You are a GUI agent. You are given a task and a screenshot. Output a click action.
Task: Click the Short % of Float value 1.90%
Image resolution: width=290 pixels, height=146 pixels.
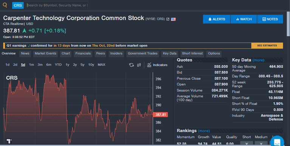click(x=278, y=104)
